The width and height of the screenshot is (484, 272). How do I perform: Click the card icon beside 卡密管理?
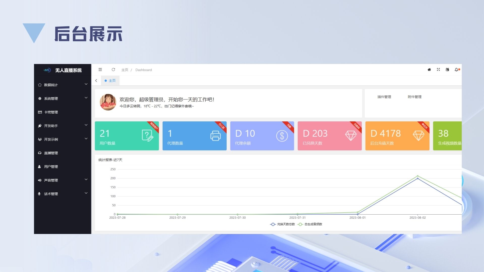[x=40, y=112]
